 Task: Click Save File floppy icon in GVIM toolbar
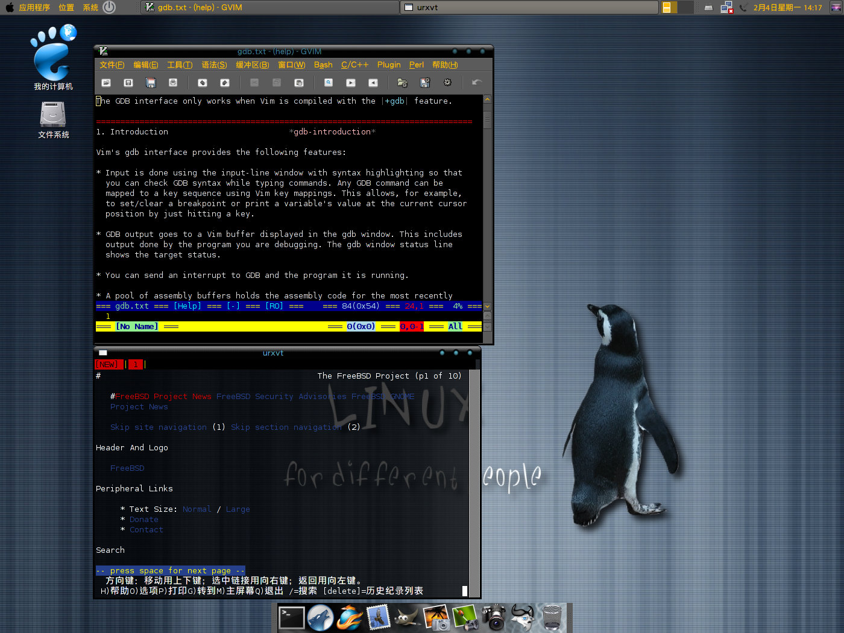(128, 83)
